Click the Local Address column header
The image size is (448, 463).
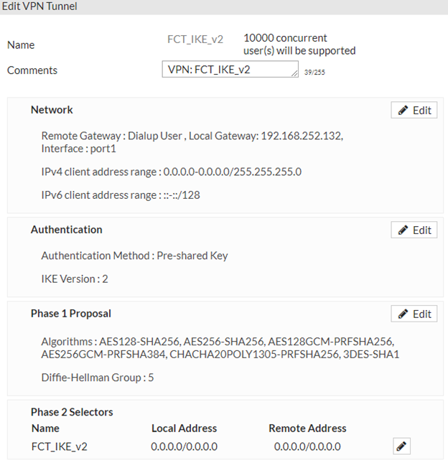click(184, 429)
